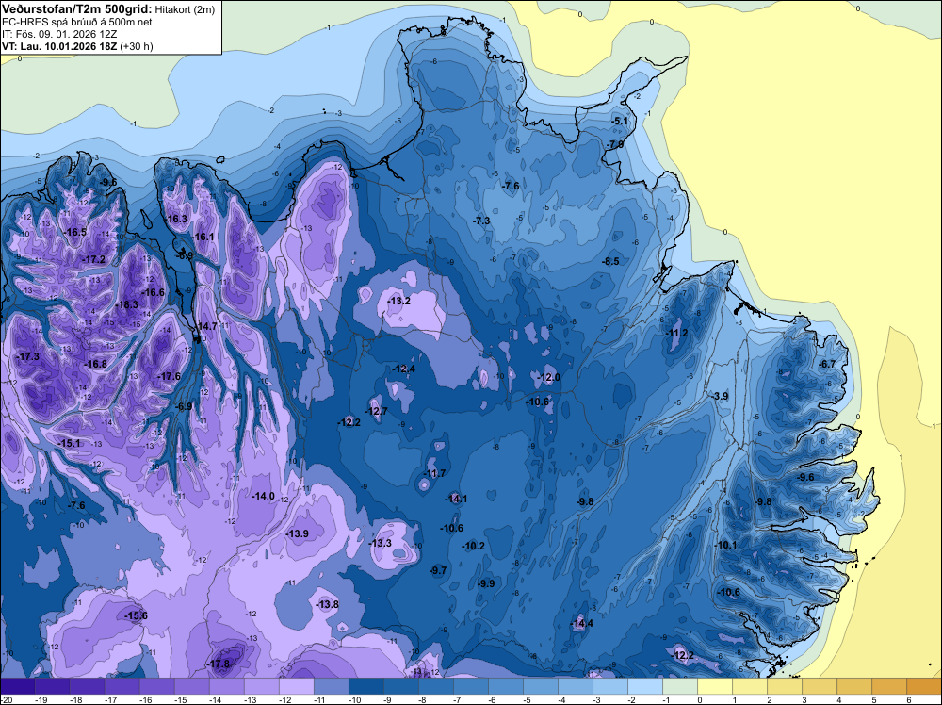Click the valid time 'VT: Lau. 10.01.2026 18Z'
The height and width of the screenshot is (705, 942).
click(59, 46)
